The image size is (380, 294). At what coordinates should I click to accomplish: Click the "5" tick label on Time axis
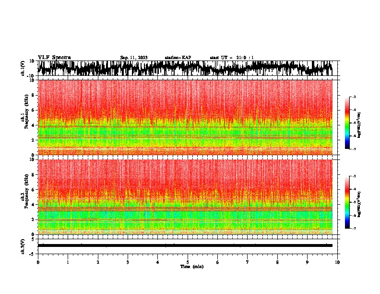point(188,262)
